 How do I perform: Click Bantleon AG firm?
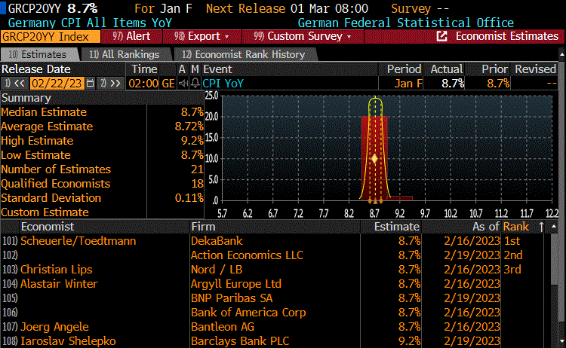point(223,327)
